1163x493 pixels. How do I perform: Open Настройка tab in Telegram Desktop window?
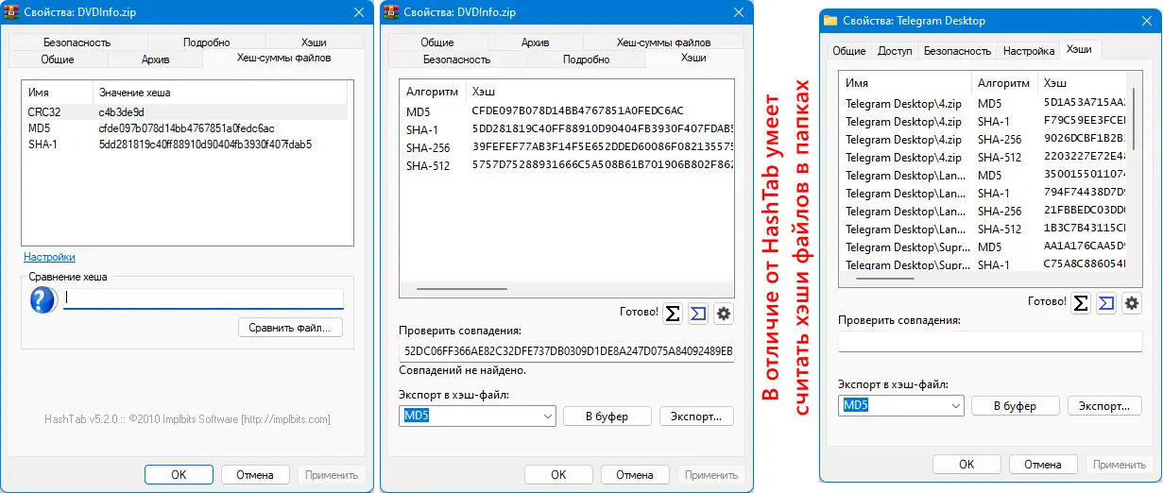click(x=1029, y=51)
